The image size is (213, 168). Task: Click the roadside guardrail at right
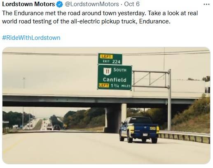point(185,136)
